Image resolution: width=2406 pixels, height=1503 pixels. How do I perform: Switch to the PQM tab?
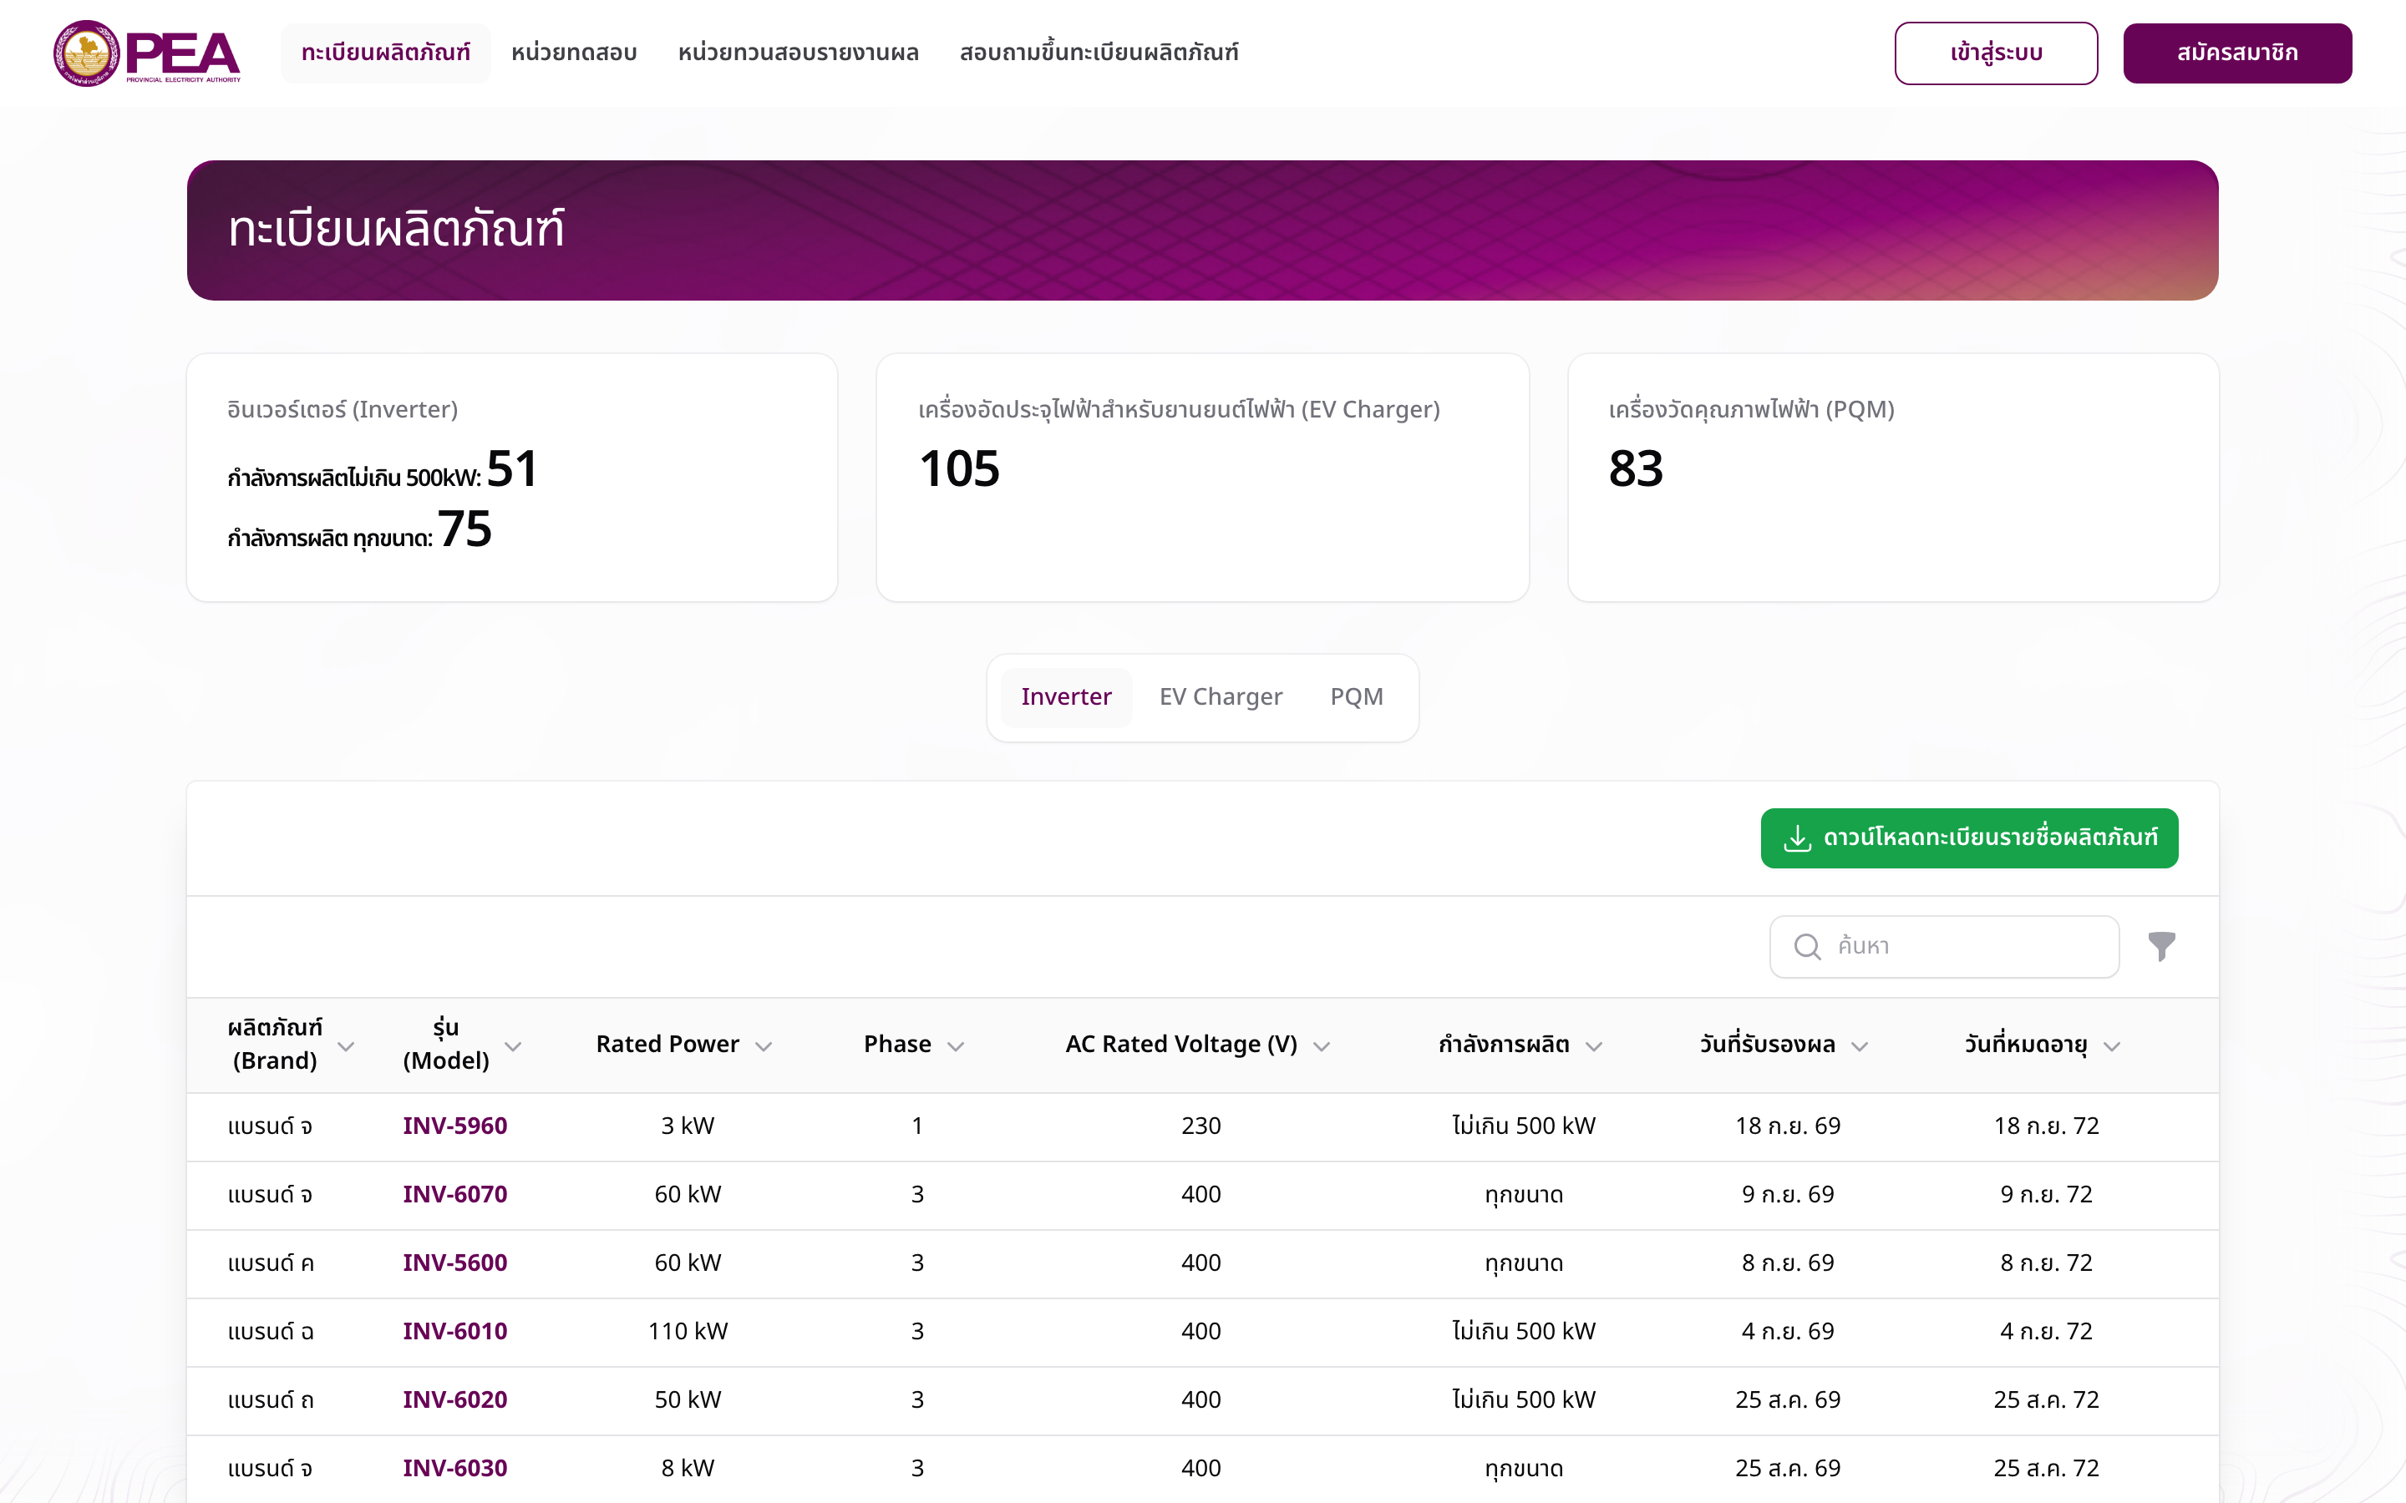(x=1356, y=697)
